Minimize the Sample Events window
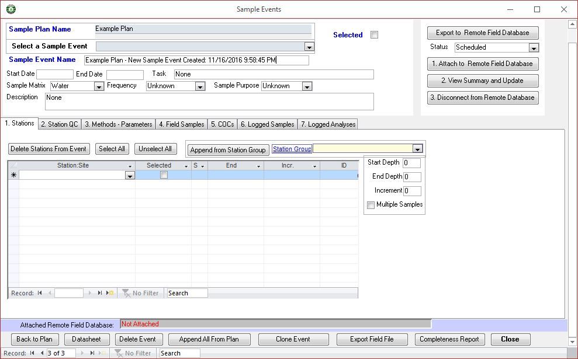The height and width of the screenshot is (359, 578). 510,9
